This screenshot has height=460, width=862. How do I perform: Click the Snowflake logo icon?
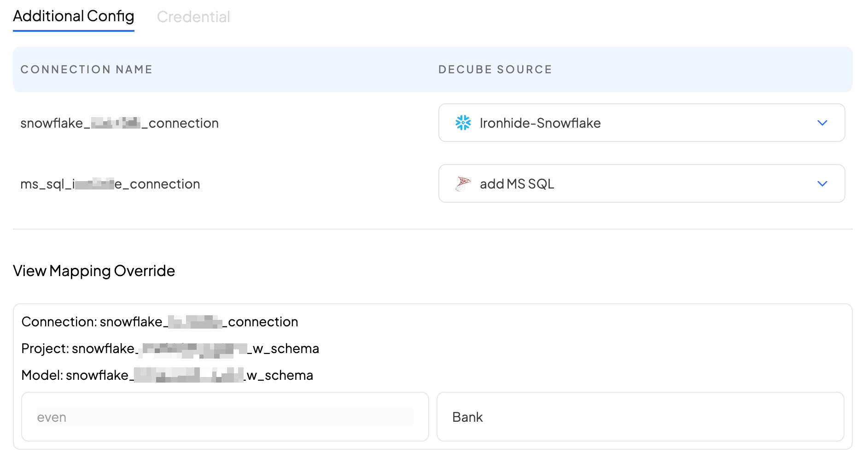[463, 123]
